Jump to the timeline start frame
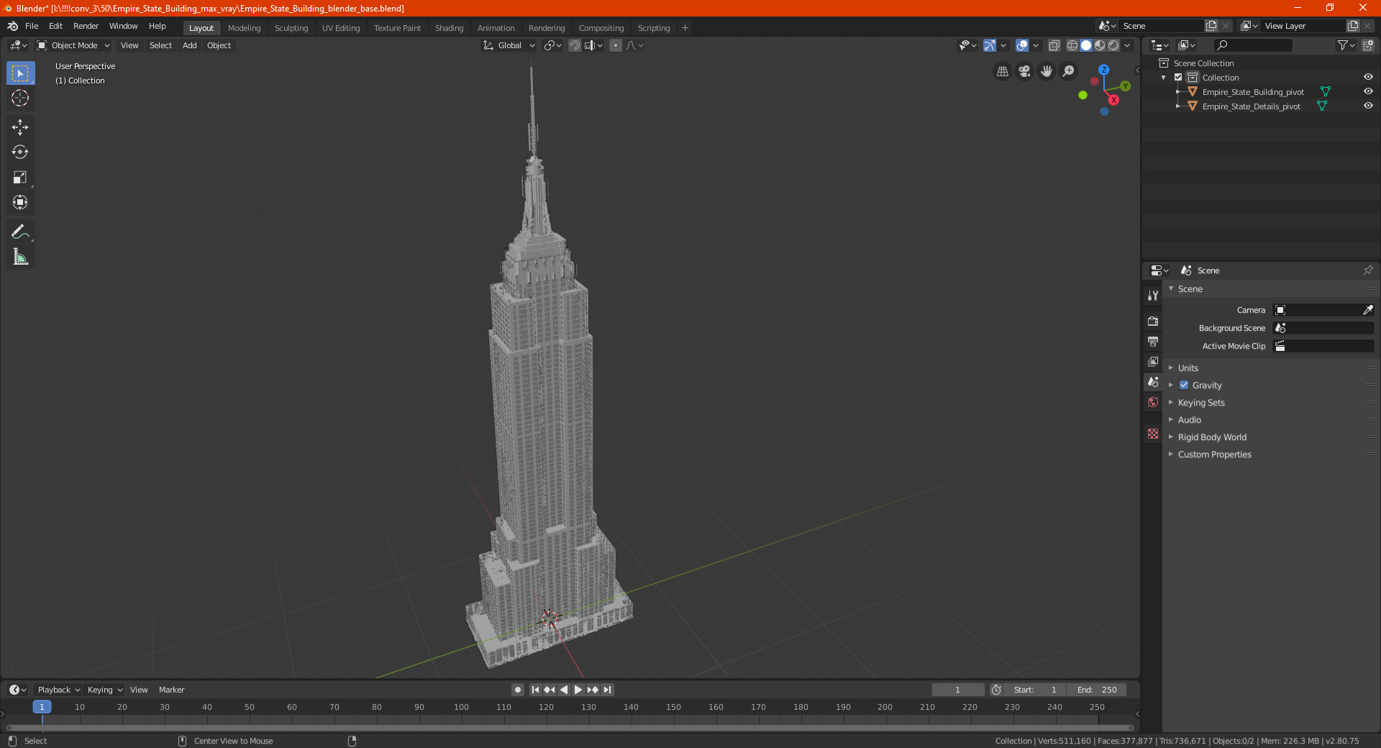This screenshot has width=1381, height=748. (535, 690)
